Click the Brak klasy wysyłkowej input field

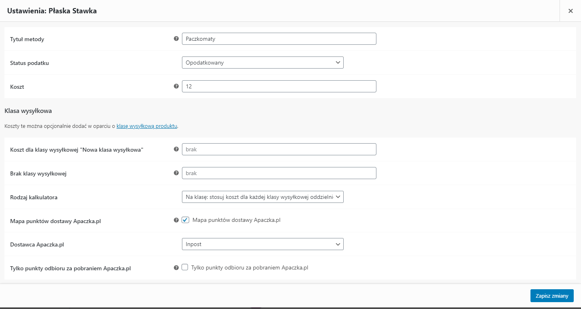point(279,173)
